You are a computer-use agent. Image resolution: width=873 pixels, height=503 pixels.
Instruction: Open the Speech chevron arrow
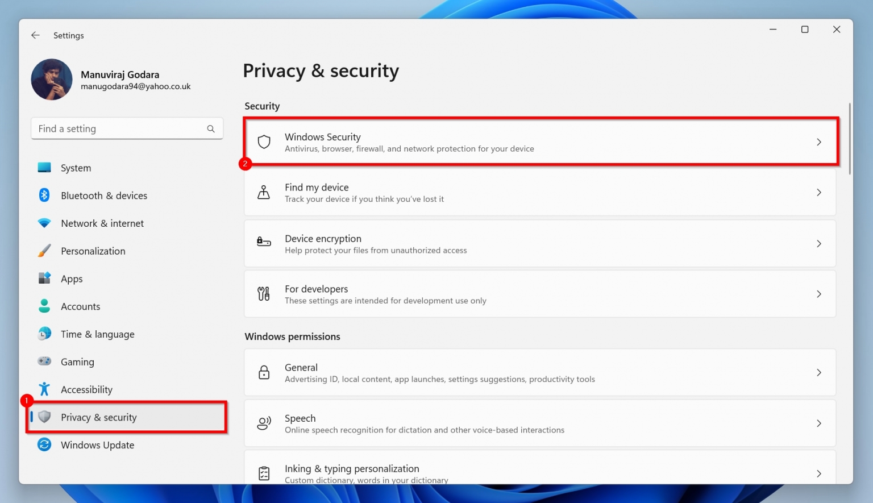[818, 423]
